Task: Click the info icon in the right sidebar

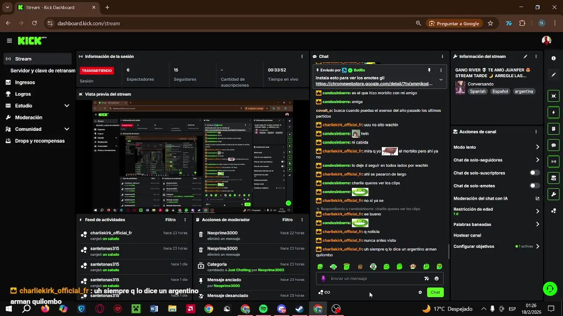Action: pos(553,58)
